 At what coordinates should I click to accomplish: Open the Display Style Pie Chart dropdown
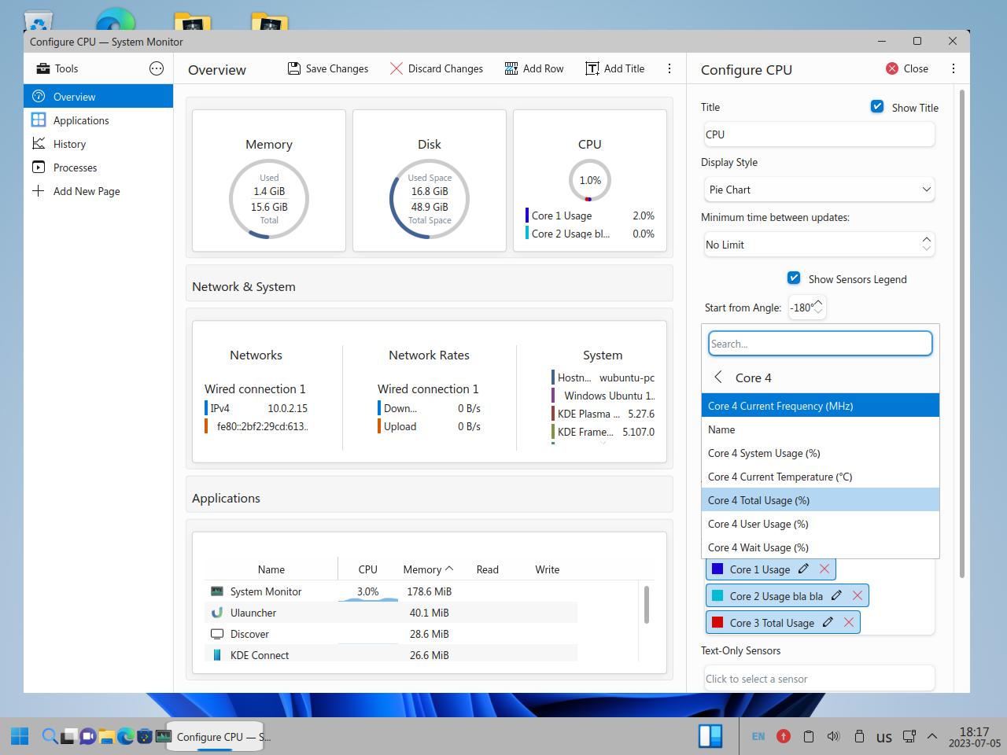click(819, 190)
